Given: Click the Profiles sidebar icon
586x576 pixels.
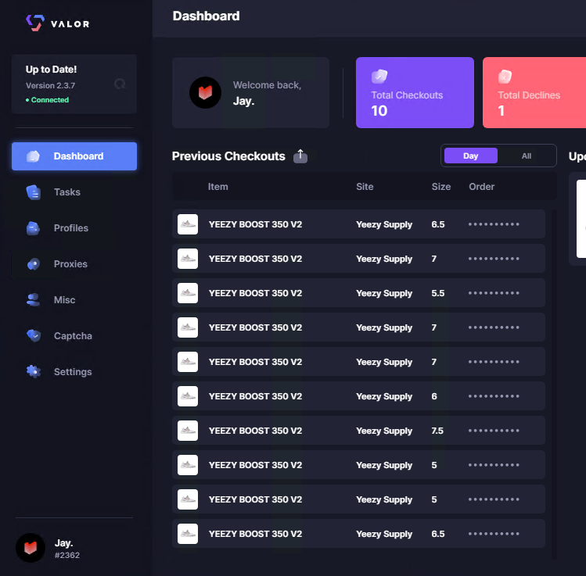Looking at the screenshot, I should click(34, 228).
